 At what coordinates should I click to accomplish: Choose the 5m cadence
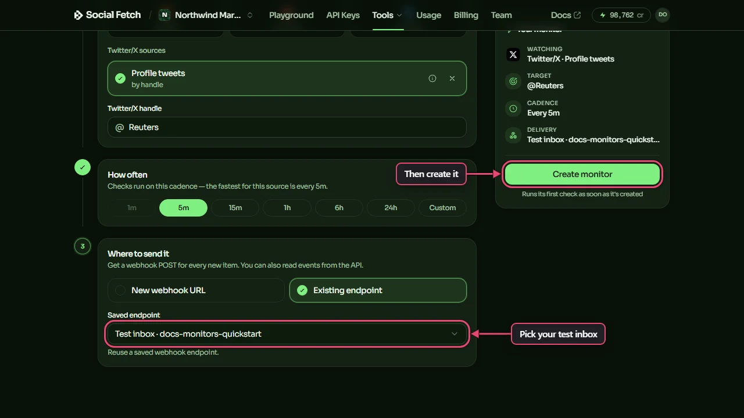point(184,208)
